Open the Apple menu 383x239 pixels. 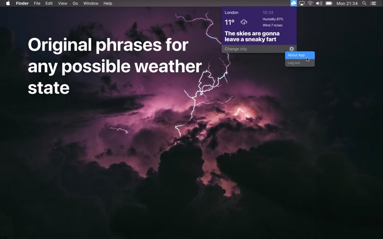pyautogui.click(x=8, y=3)
